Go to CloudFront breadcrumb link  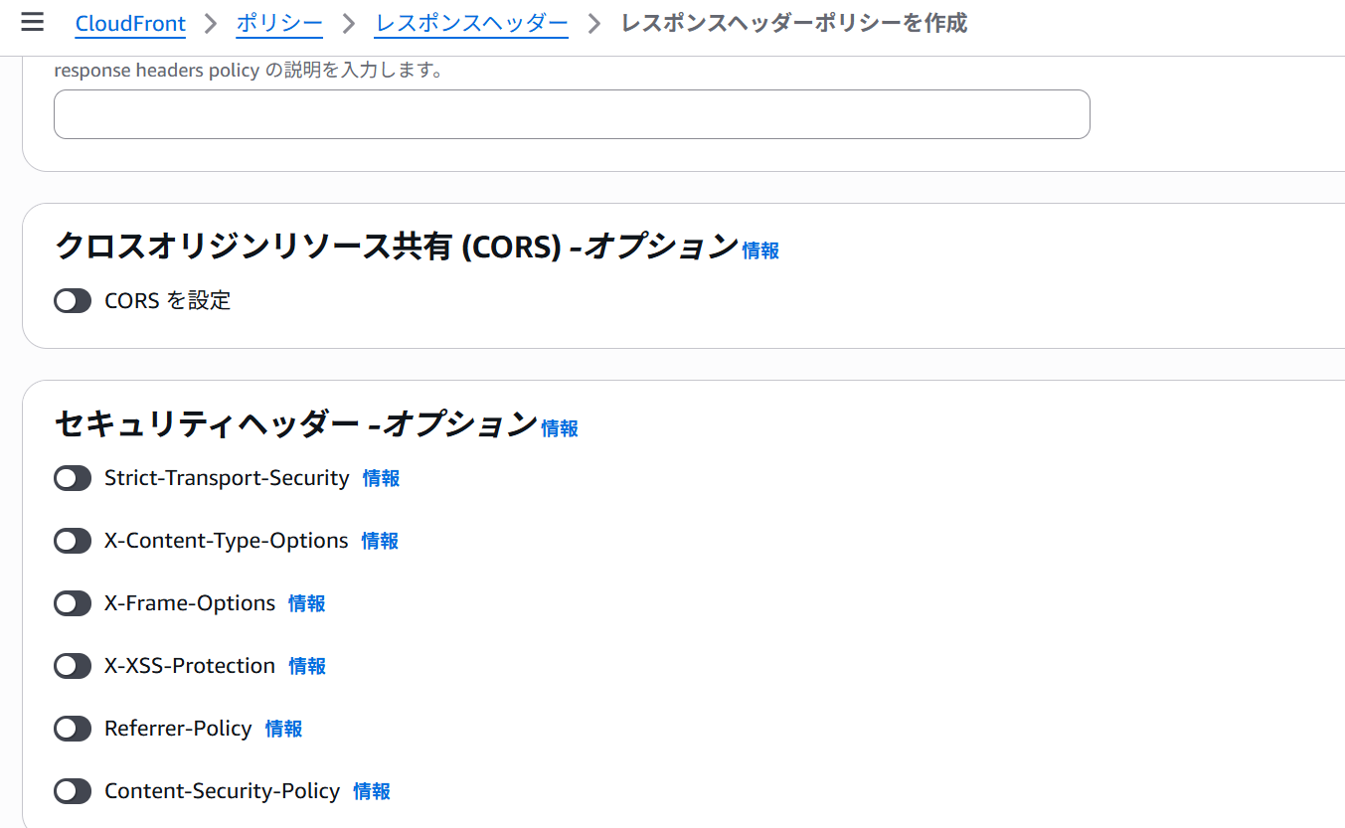pyautogui.click(x=130, y=23)
